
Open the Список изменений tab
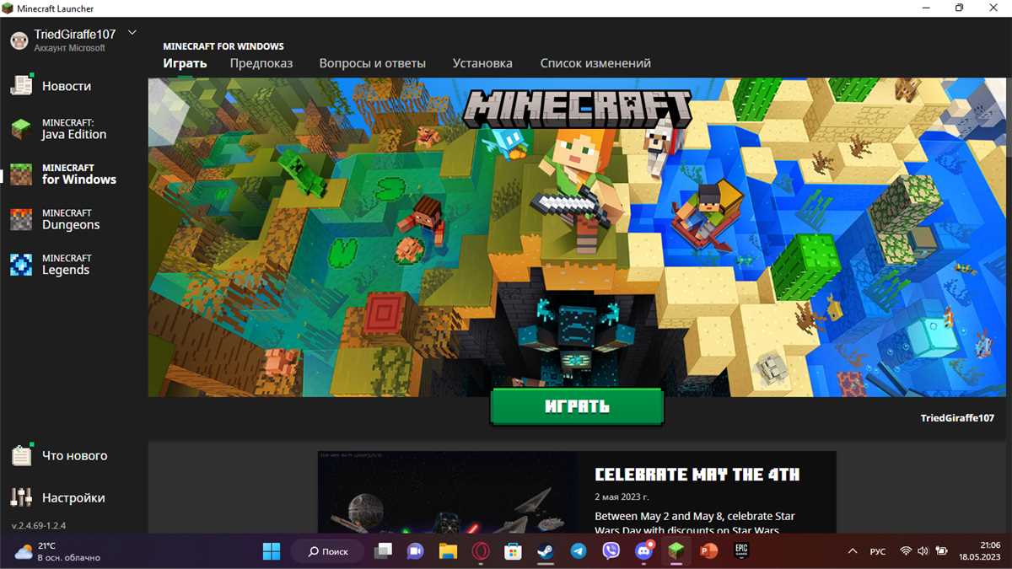[x=595, y=63]
